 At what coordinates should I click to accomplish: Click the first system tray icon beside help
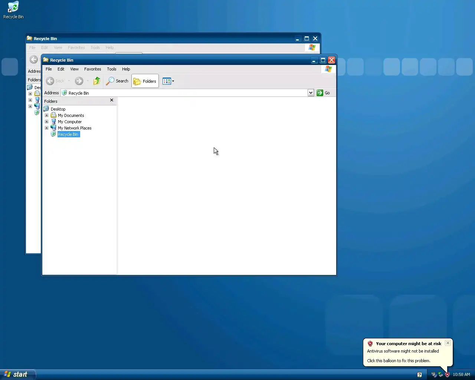434,374
